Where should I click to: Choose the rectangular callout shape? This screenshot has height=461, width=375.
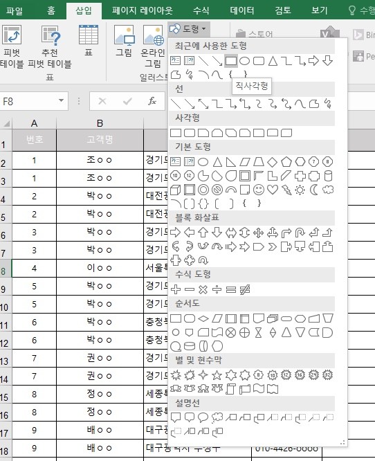[x=176, y=417]
